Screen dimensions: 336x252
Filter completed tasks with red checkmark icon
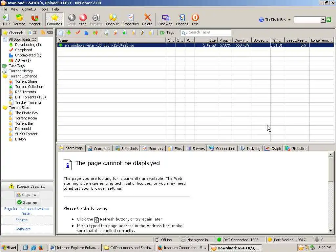78,32
